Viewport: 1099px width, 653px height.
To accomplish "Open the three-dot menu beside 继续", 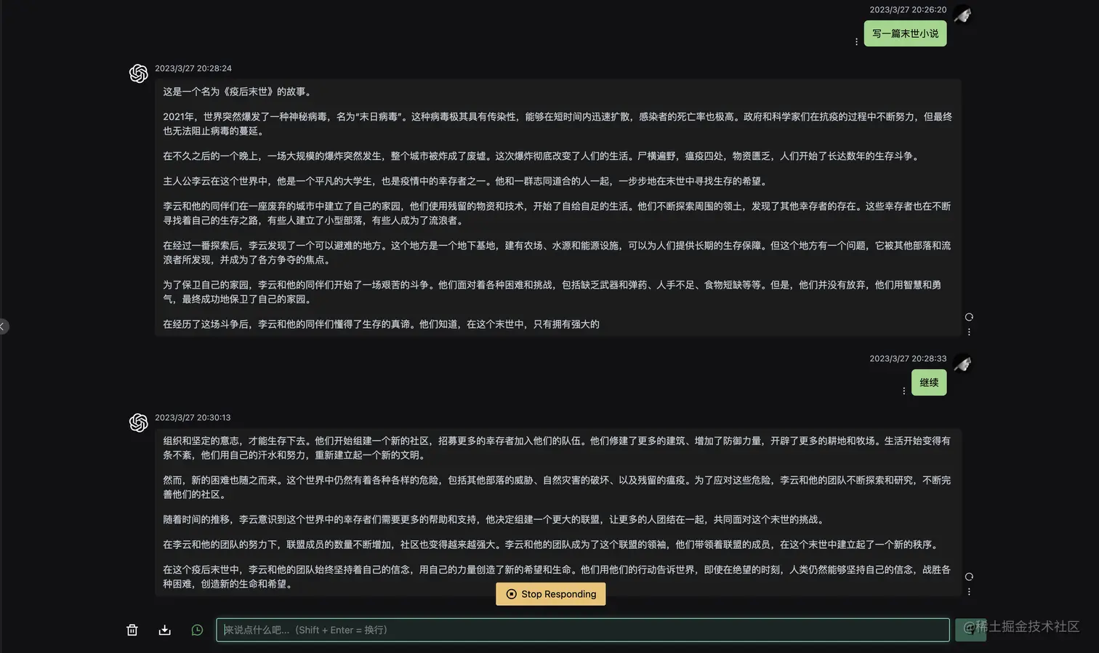I will point(903,390).
